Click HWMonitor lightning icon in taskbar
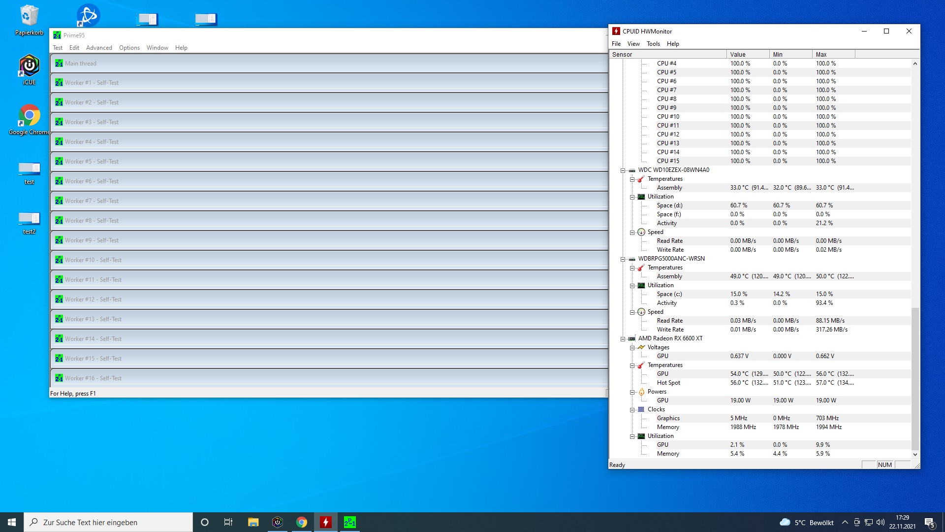Image resolution: width=945 pixels, height=532 pixels. click(325, 522)
